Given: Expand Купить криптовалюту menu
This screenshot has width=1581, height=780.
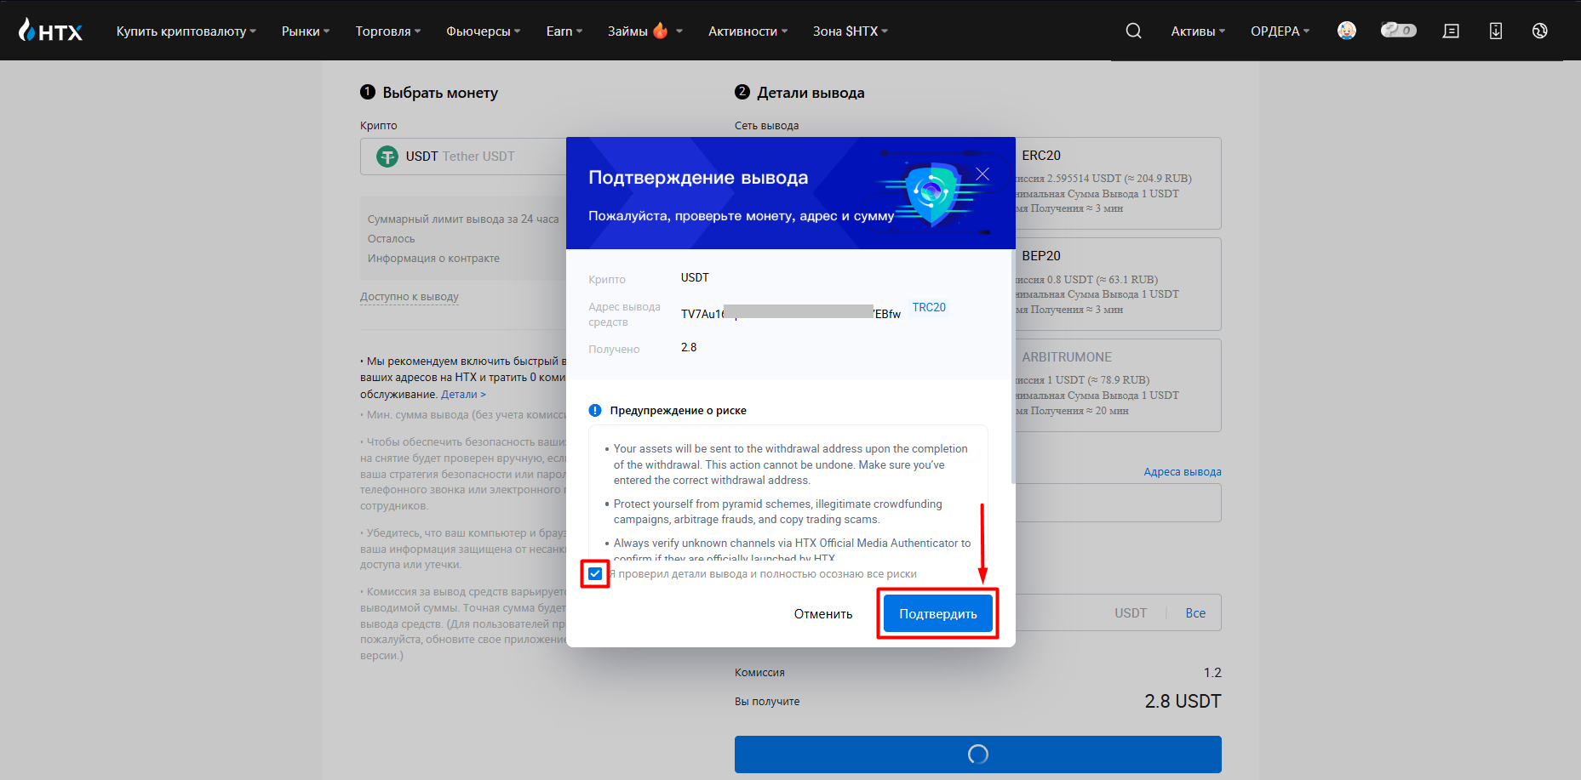Looking at the screenshot, I should tap(186, 31).
